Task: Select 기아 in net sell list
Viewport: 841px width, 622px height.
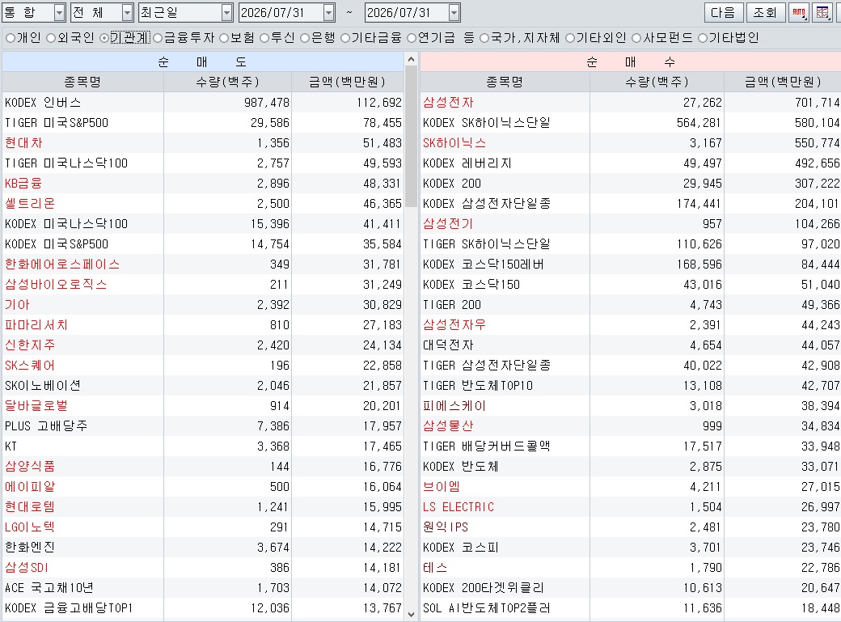Action: [203, 305]
